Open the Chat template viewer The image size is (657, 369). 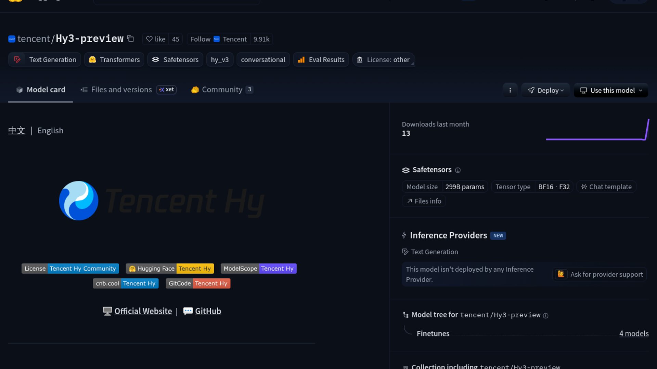tap(606, 187)
